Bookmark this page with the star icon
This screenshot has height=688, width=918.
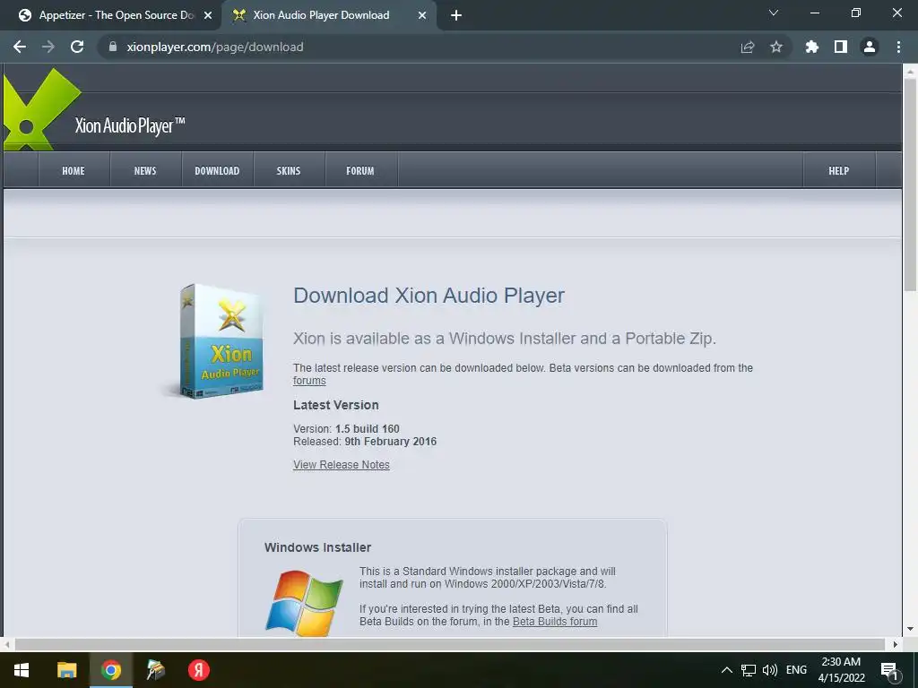click(776, 47)
